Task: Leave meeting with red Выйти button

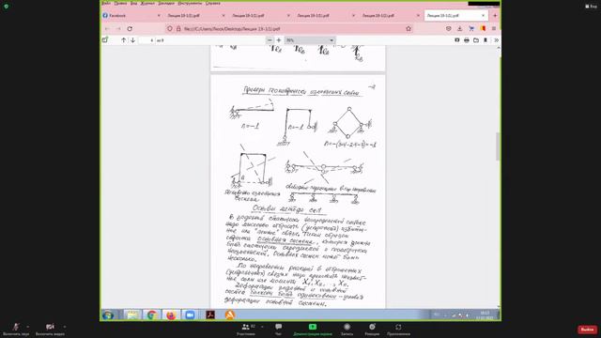Action: [x=587, y=330]
